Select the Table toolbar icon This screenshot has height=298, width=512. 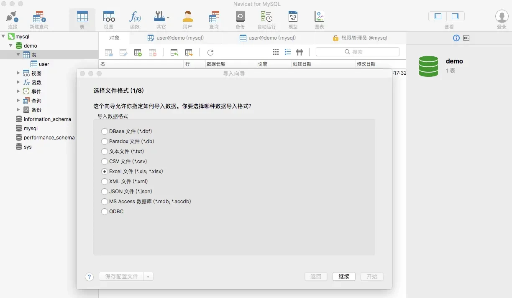pyautogui.click(x=82, y=17)
